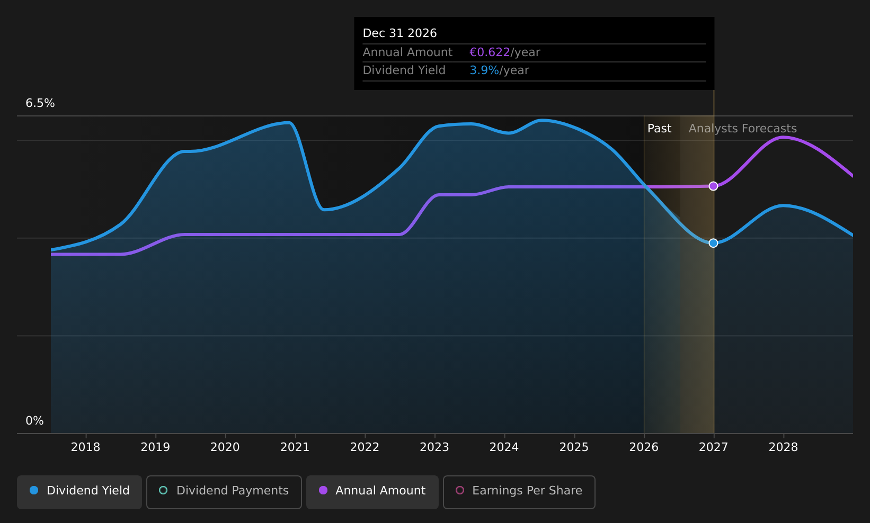This screenshot has height=523, width=870.
Task: Toggle the Annual Amount legend series
Action: (x=372, y=492)
